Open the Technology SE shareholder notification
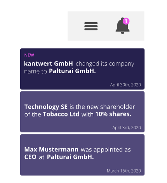The height and width of the screenshot is (183, 167). point(82,112)
